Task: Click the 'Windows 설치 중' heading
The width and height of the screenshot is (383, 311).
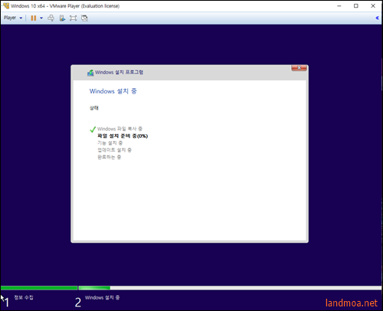Action: pyautogui.click(x=113, y=91)
